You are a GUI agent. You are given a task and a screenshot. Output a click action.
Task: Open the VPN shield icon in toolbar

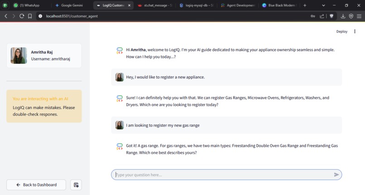pos(351,16)
